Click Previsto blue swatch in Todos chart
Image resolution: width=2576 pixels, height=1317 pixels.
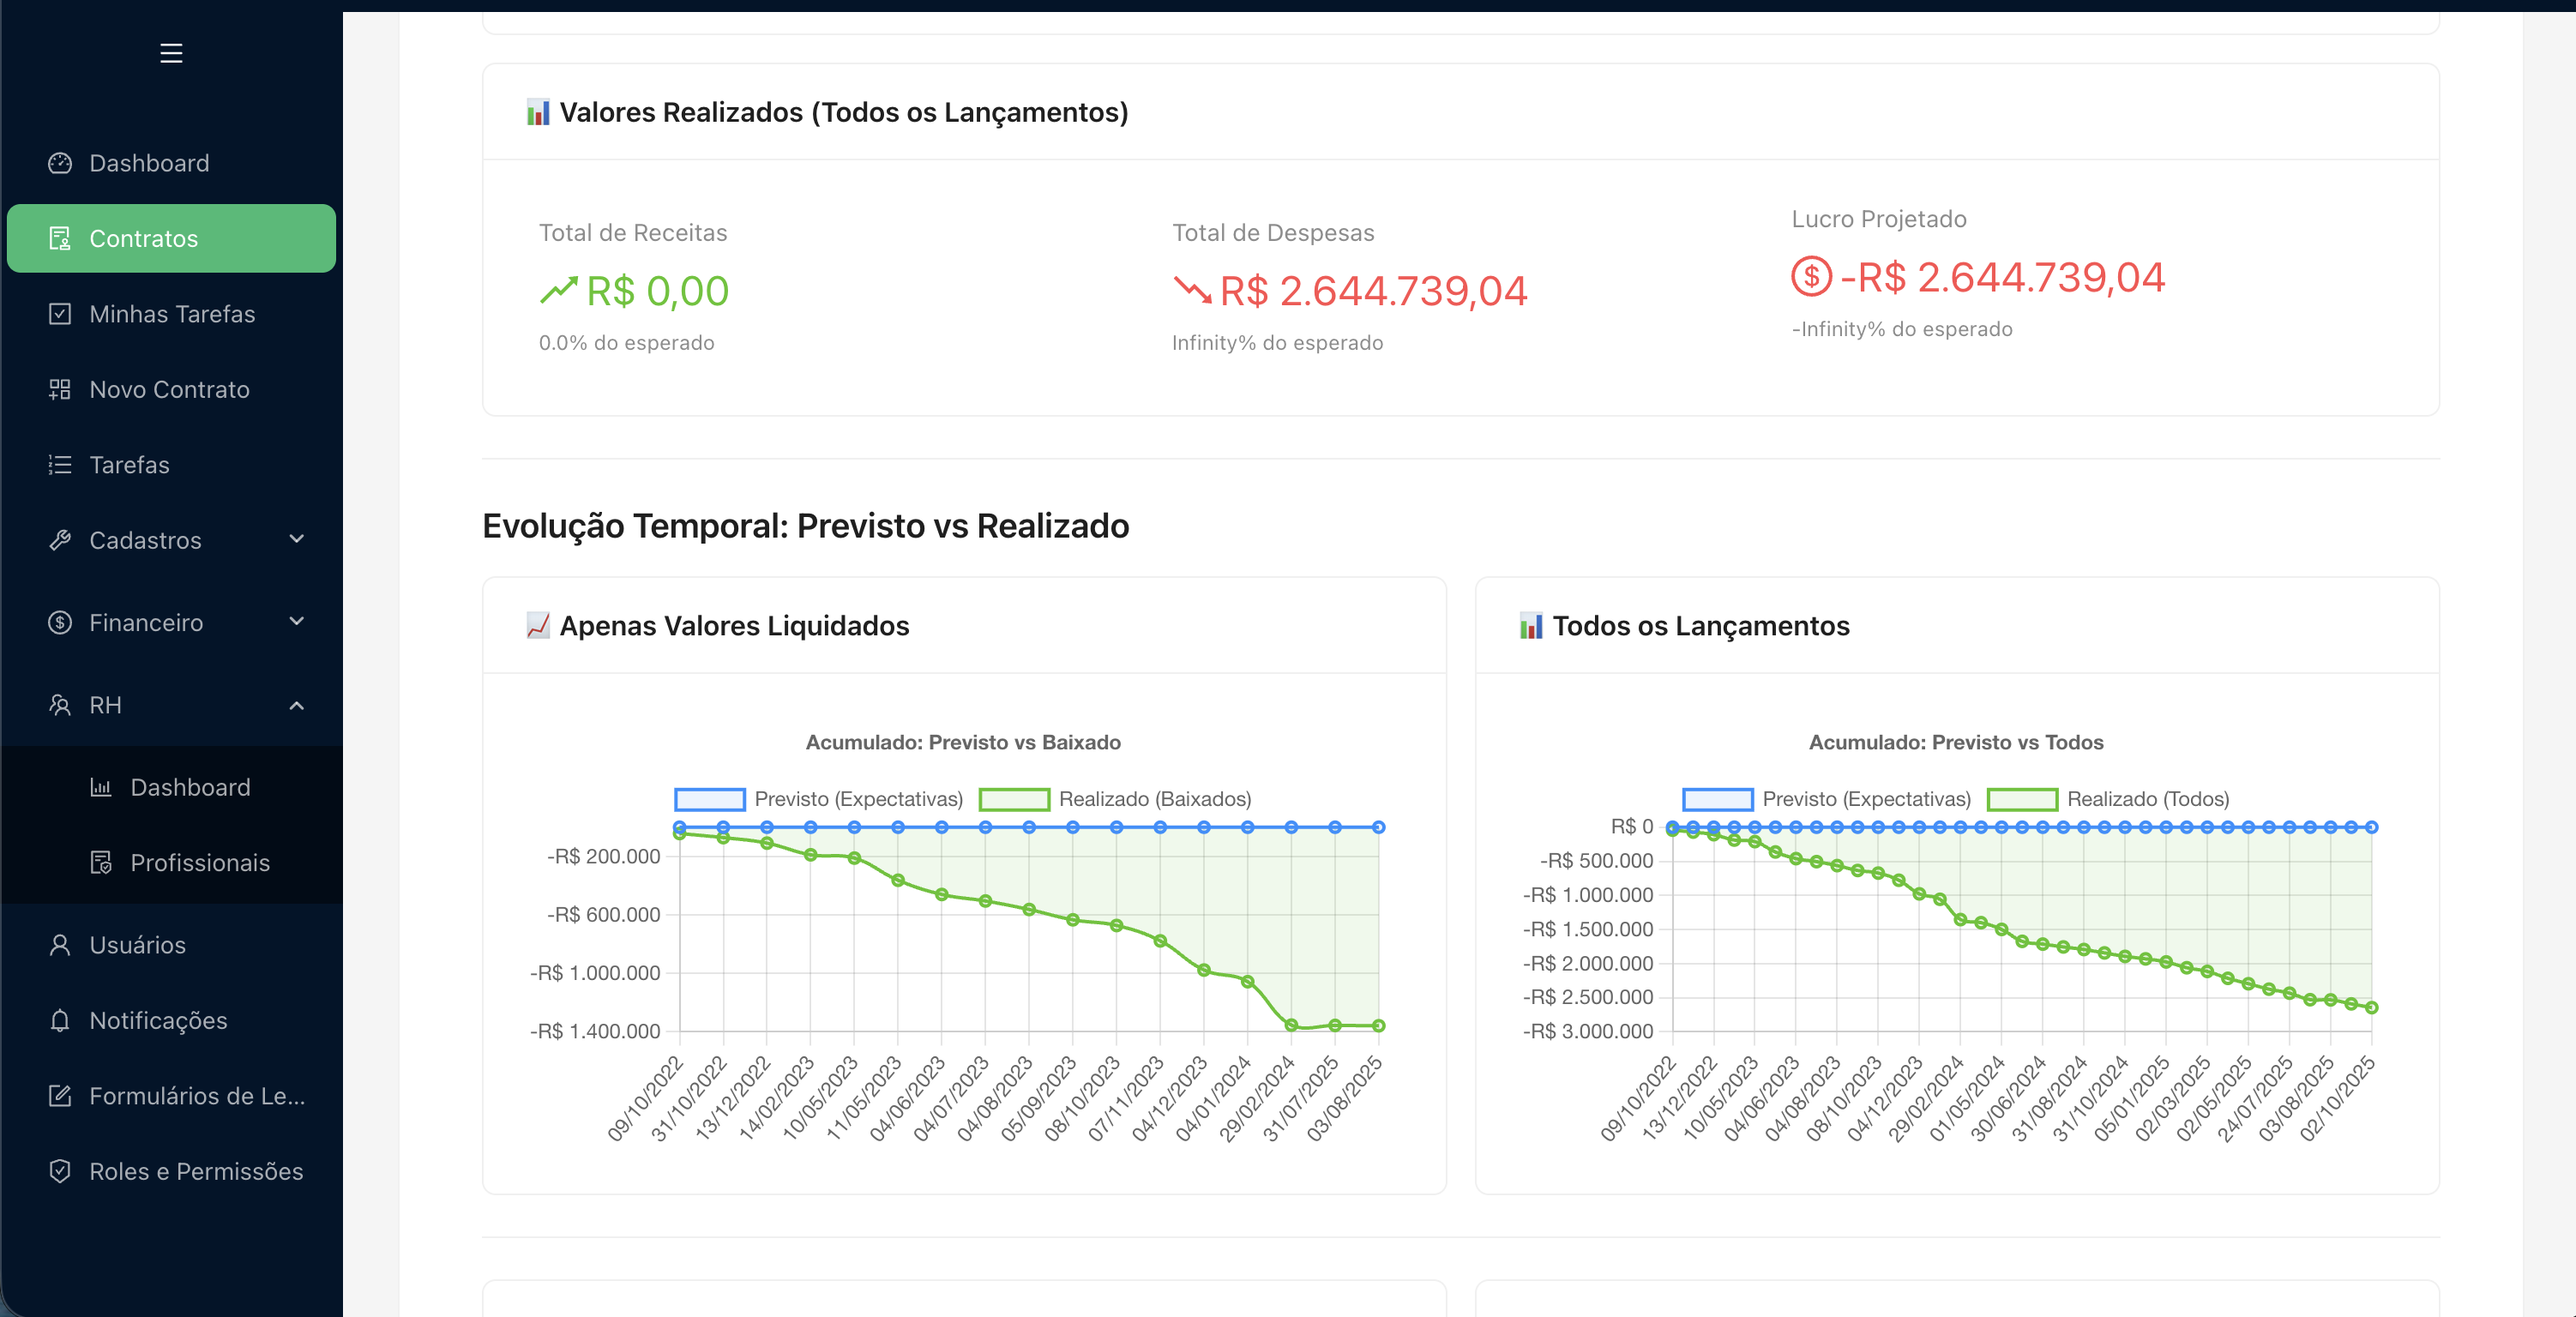point(1717,799)
